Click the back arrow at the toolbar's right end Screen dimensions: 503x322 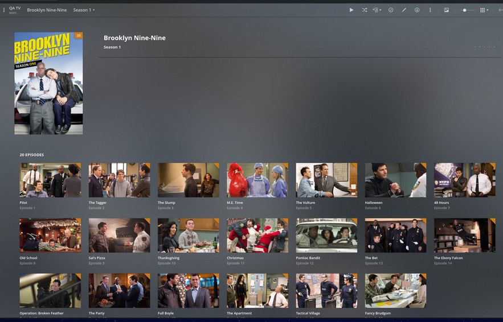pos(500,10)
